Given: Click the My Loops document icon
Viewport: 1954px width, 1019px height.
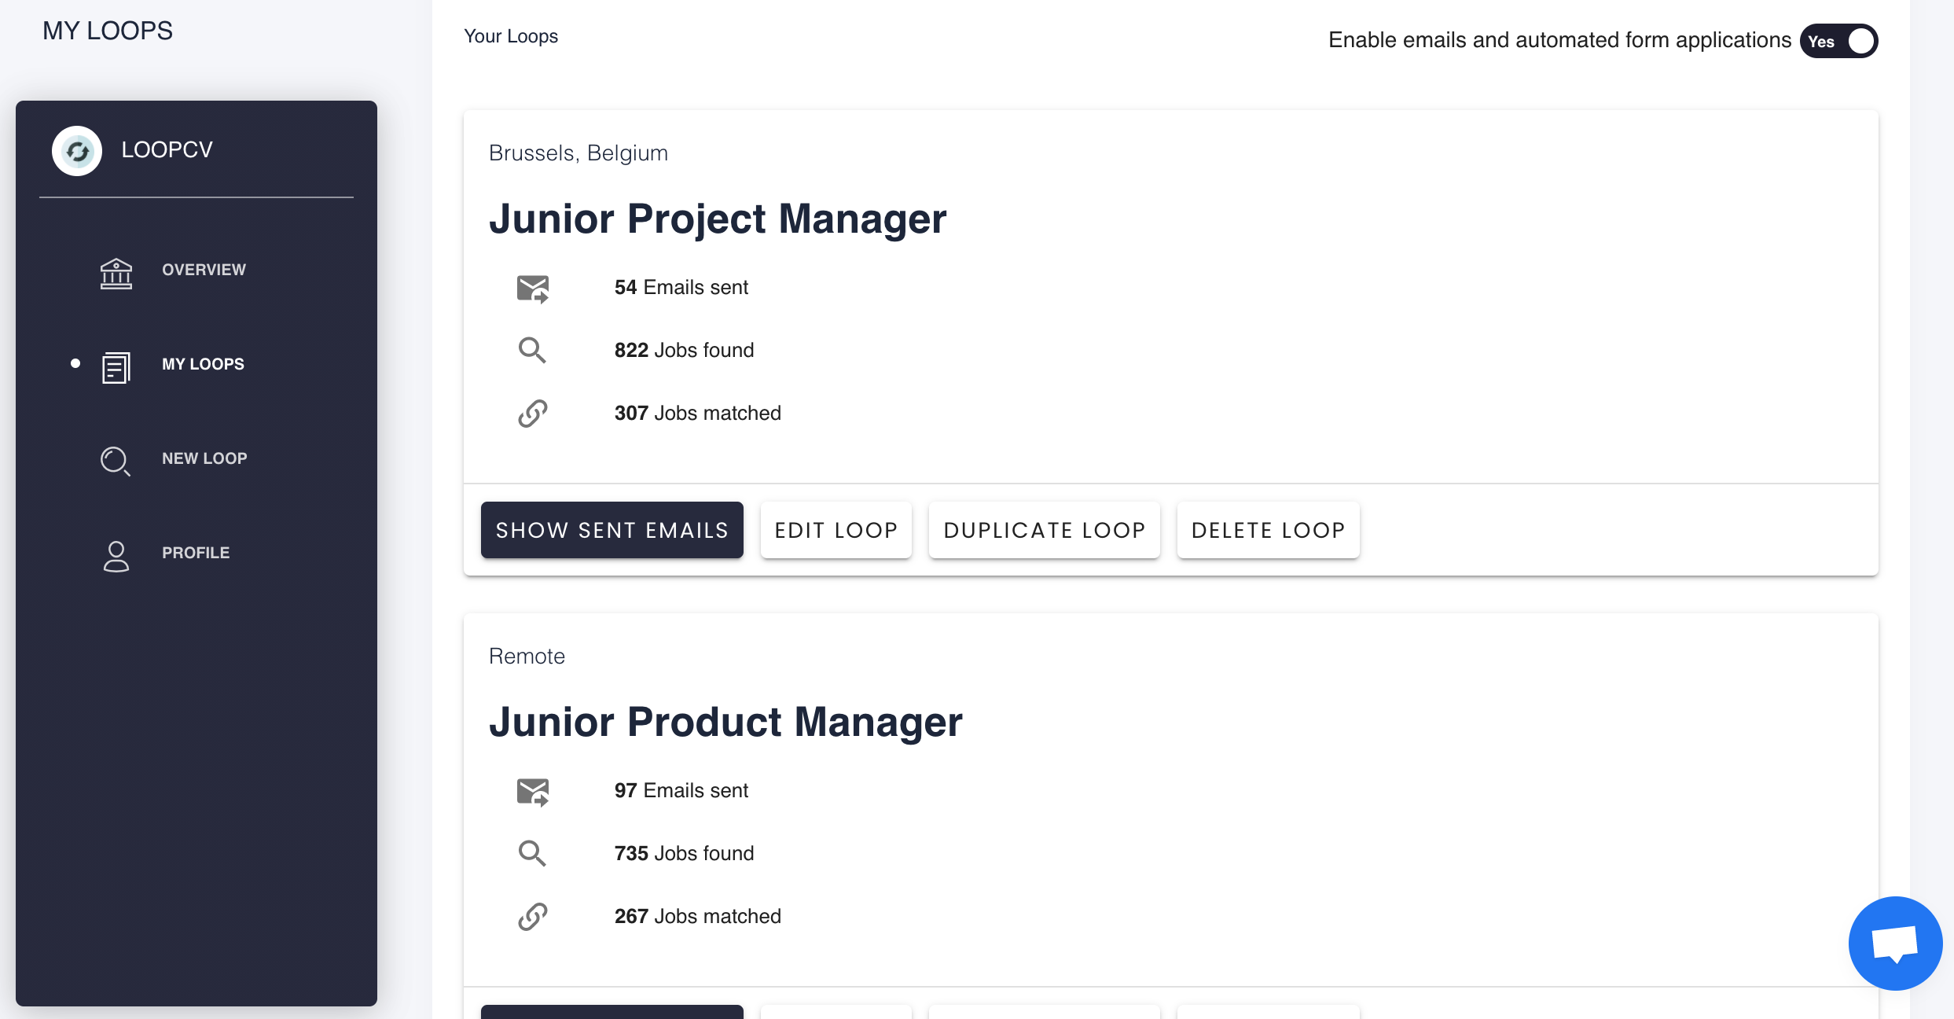Looking at the screenshot, I should [x=116, y=367].
